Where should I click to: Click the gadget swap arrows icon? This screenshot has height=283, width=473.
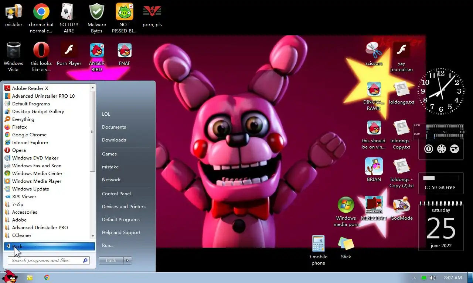pyautogui.click(x=455, y=149)
